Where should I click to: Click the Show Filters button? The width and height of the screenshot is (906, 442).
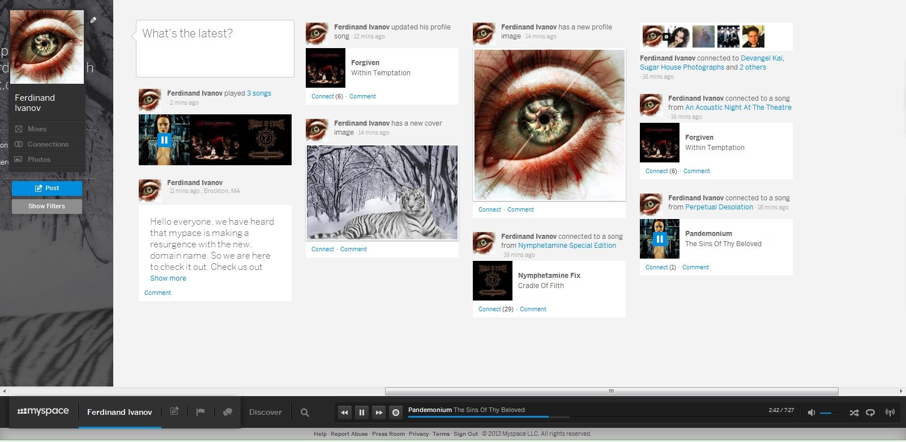click(x=47, y=206)
